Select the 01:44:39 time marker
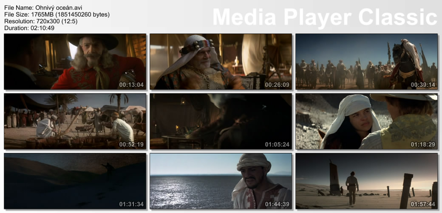This screenshot has height=213, width=442. pyautogui.click(x=277, y=204)
